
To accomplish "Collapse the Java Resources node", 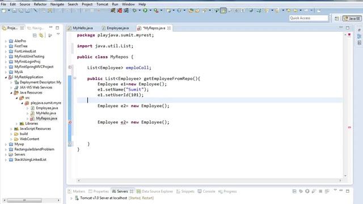I will click(x=11, y=92).
